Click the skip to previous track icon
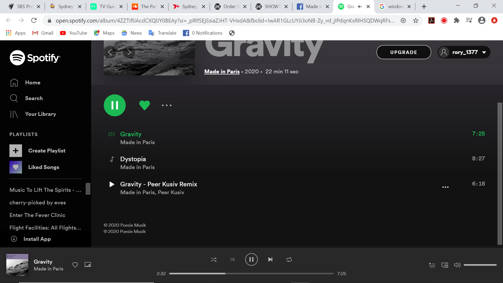Image resolution: width=503 pixels, height=283 pixels. click(233, 259)
